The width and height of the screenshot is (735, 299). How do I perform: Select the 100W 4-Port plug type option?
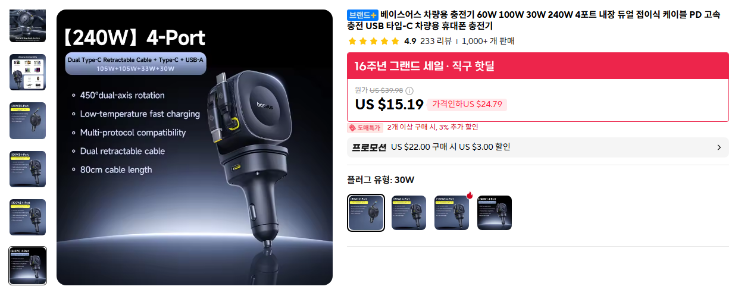(452, 213)
